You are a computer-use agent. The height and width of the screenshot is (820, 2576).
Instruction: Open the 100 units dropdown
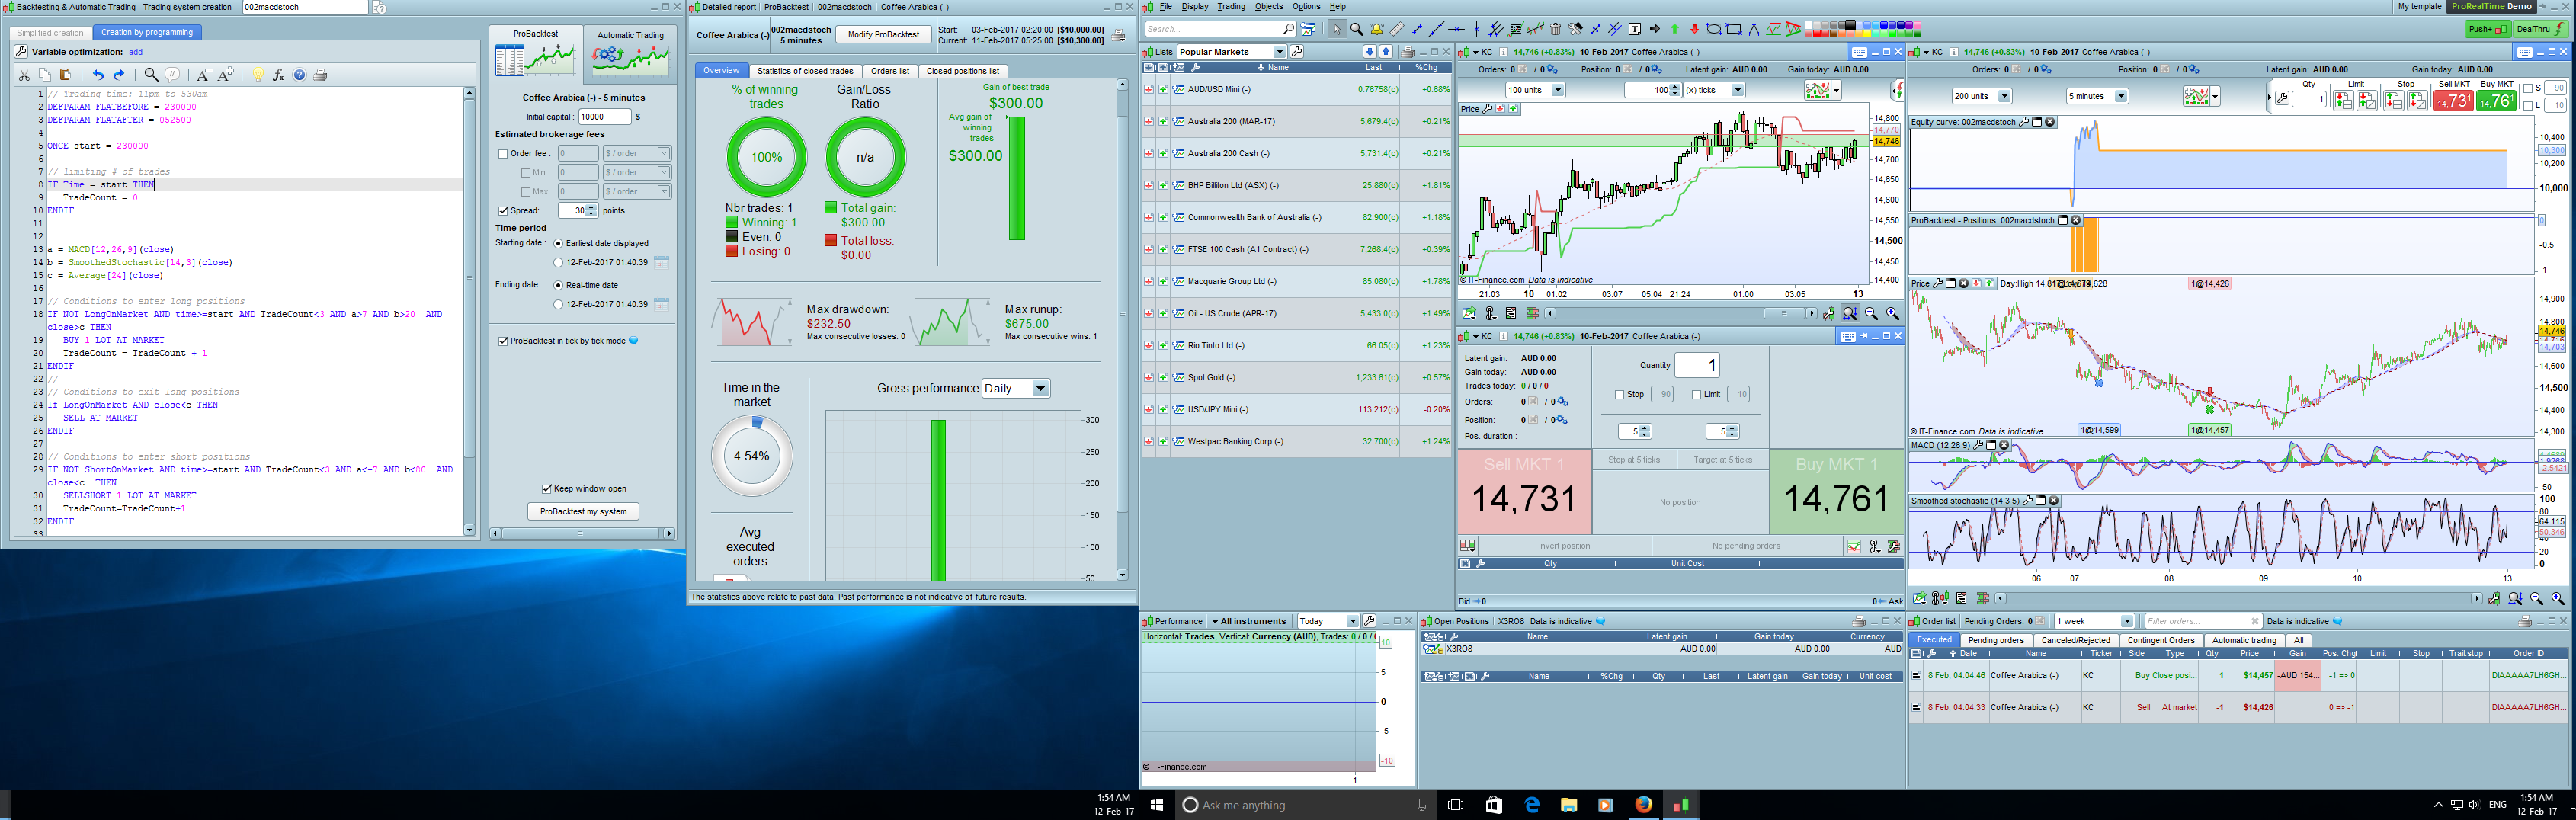point(1558,90)
